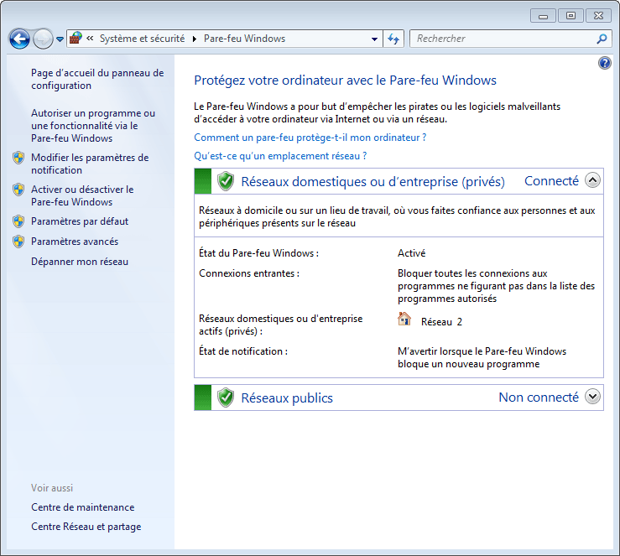
Task: Click shield icon beside Paramètres avancés
Action: coord(18,242)
